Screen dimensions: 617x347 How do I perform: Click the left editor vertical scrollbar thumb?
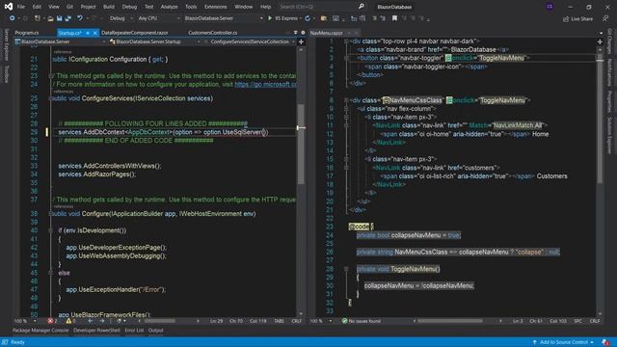pyautogui.click(x=301, y=144)
